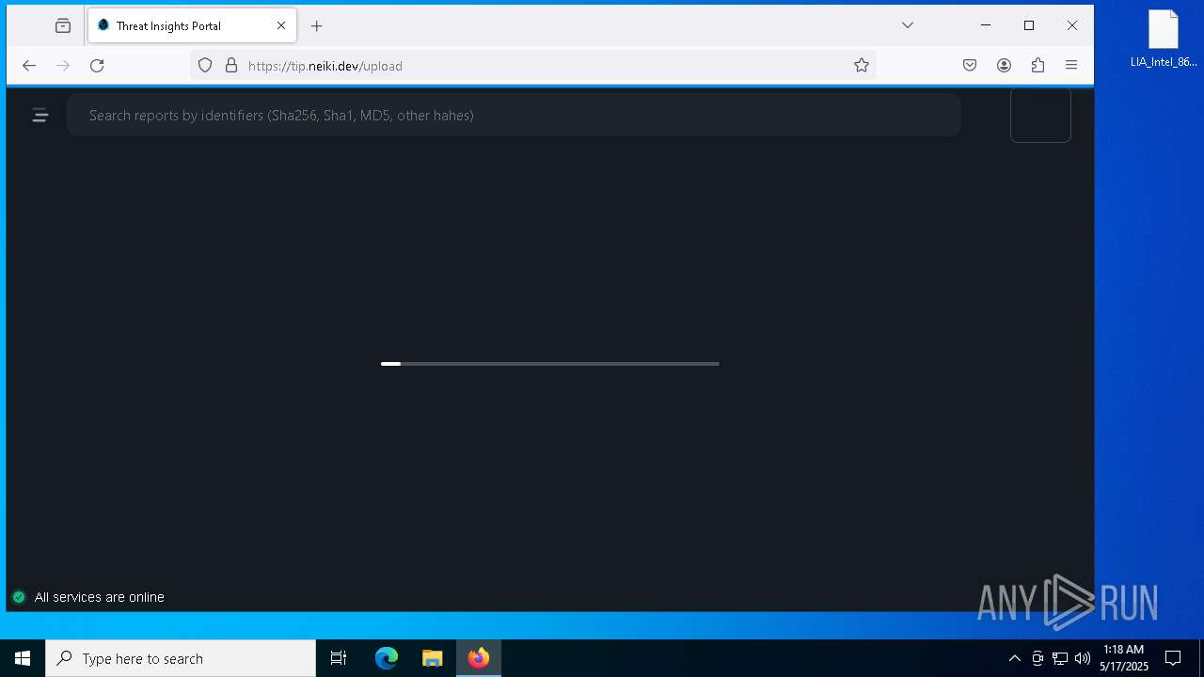
Task: Open a new browser tab
Action: (x=317, y=25)
